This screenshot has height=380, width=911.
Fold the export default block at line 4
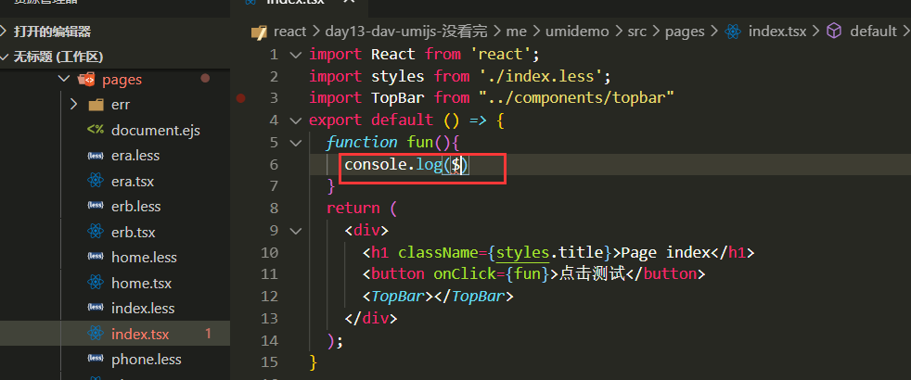click(x=296, y=120)
